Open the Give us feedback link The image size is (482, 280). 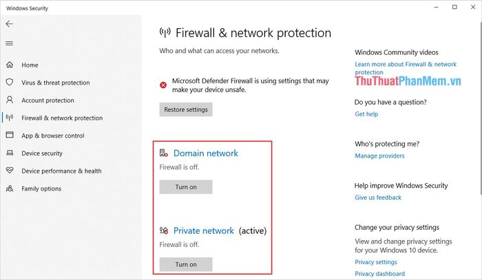click(x=378, y=197)
